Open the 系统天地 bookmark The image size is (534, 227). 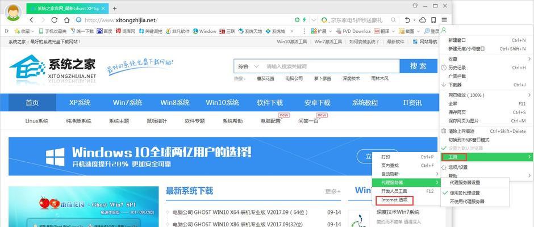click(x=251, y=31)
